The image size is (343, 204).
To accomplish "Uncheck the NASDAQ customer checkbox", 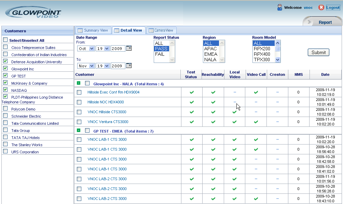I will pos(5,90).
